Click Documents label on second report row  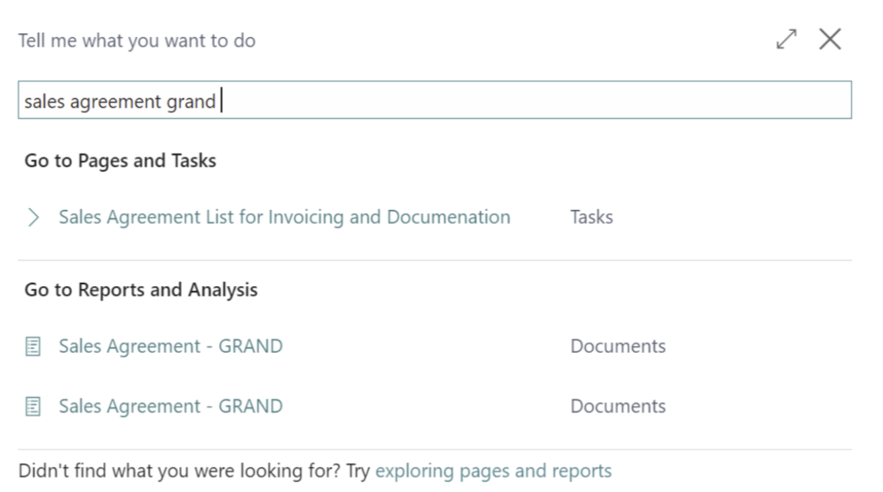click(x=618, y=407)
